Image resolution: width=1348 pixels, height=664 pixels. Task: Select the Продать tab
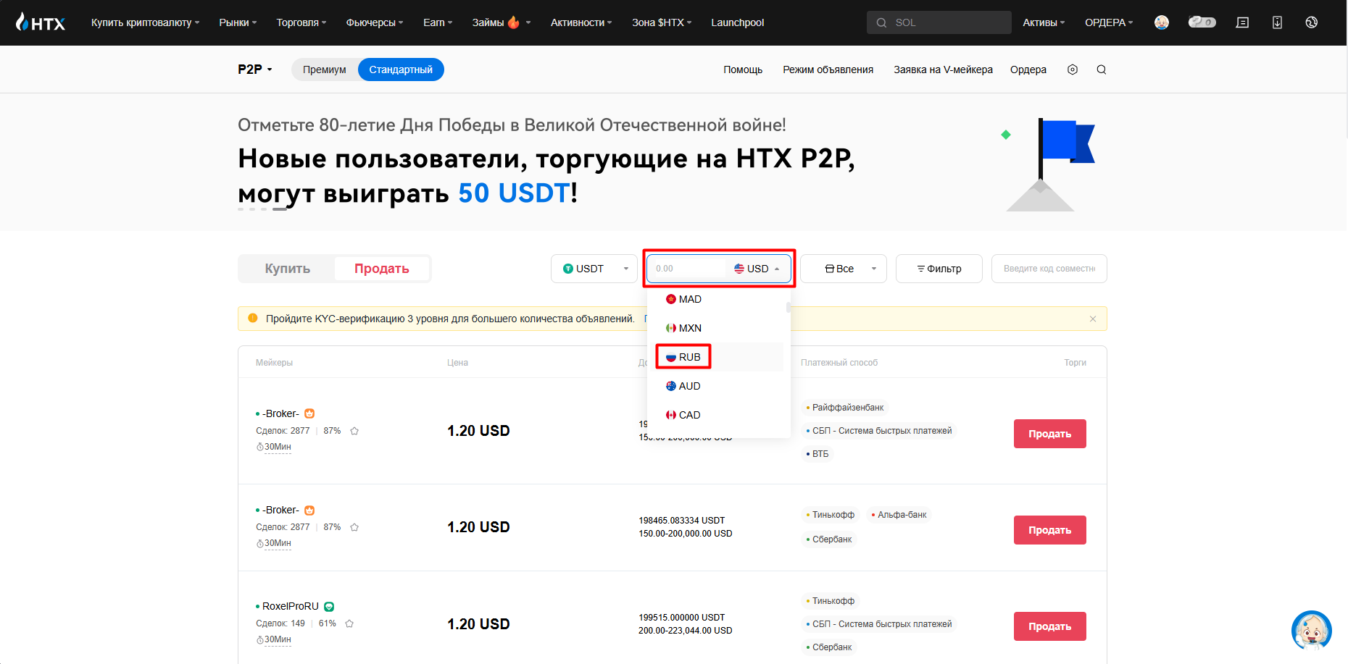(382, 269)
